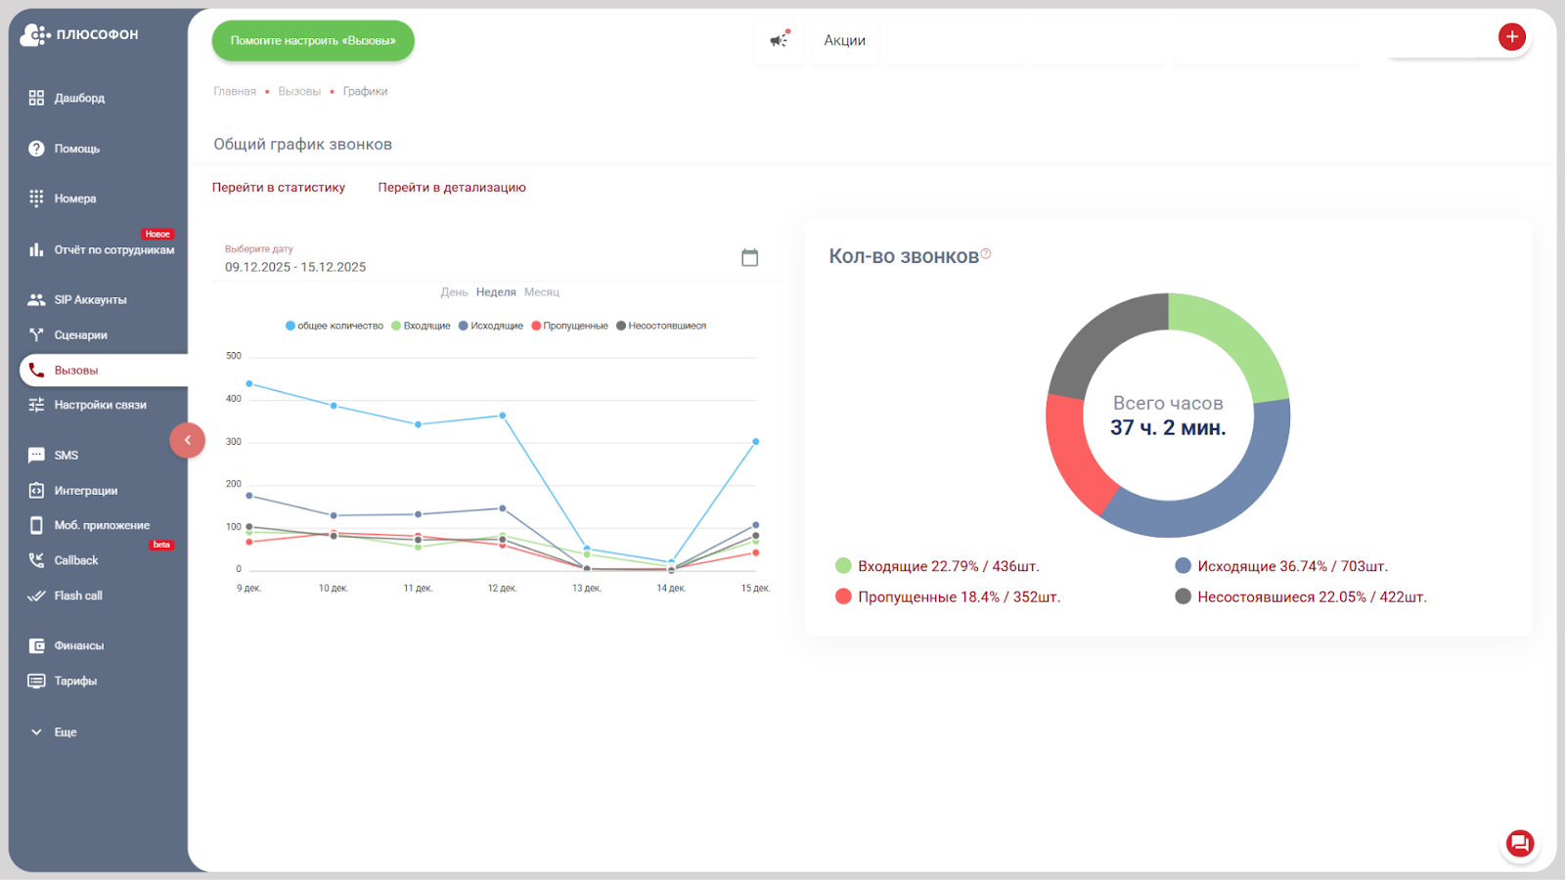
Task: Click the help question mark near Кол-во звонков
Action: [x=986, y=254]
